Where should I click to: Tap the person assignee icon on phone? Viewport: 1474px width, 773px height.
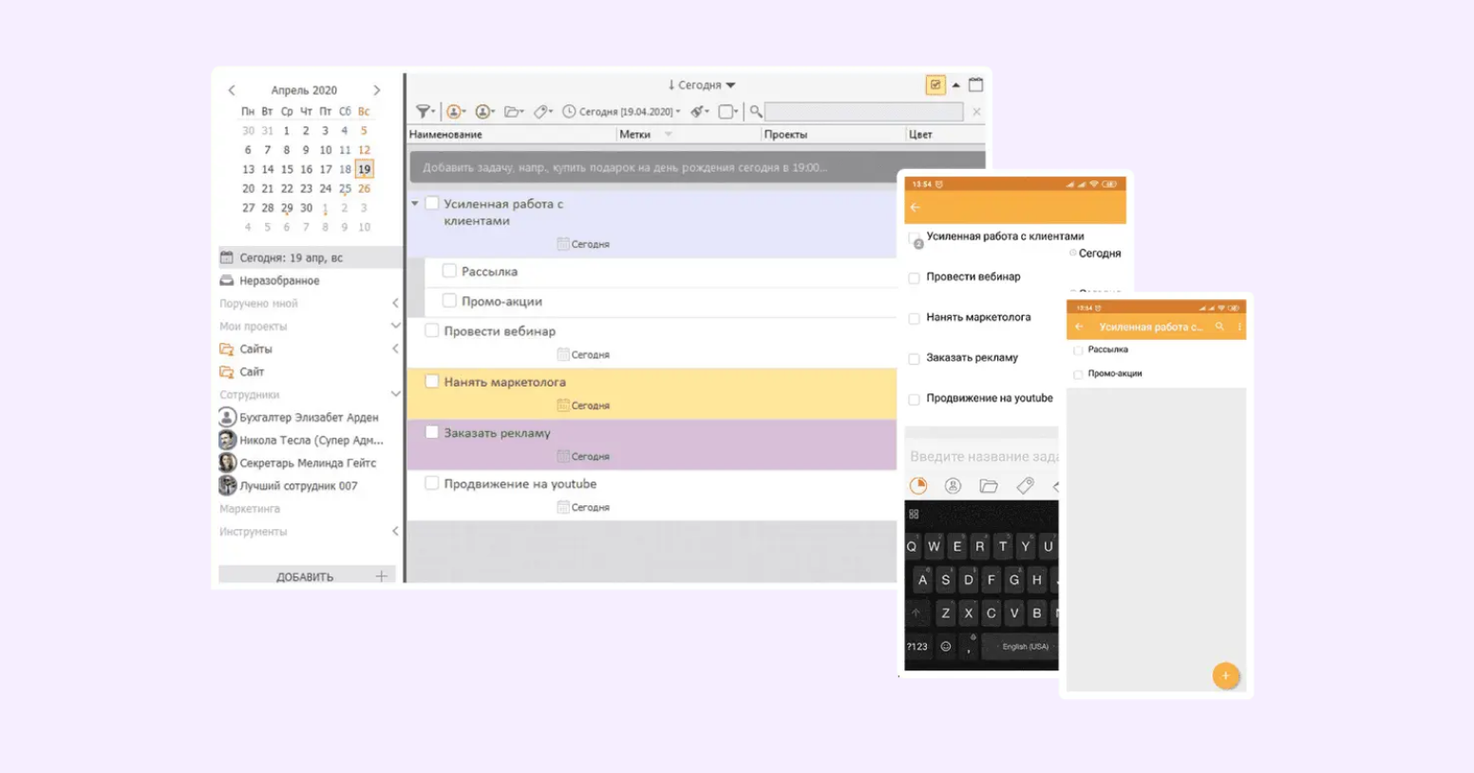953,486
